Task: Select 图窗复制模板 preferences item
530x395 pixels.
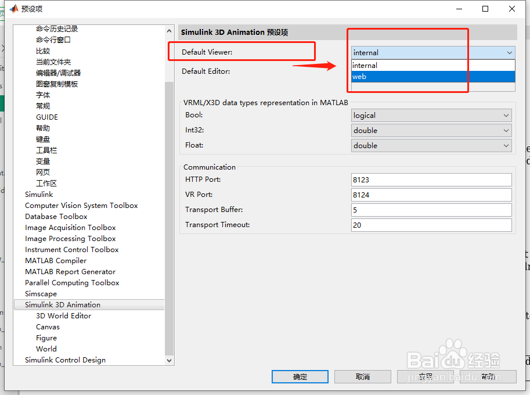Action: coord(57,84)
